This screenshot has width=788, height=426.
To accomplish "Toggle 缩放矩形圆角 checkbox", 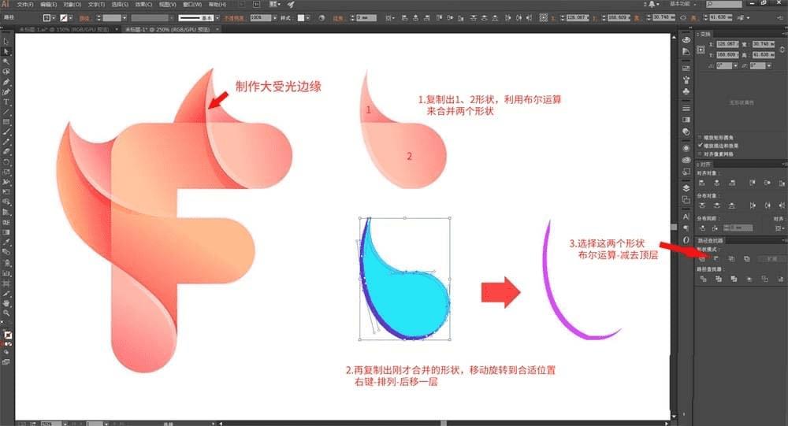I will pyautogui.click(x=700, y=137).
